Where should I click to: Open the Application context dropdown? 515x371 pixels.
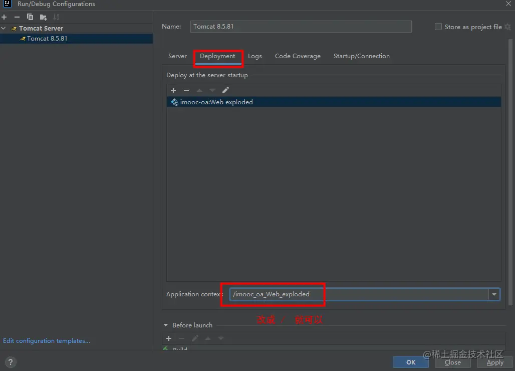tap(494, 294)
